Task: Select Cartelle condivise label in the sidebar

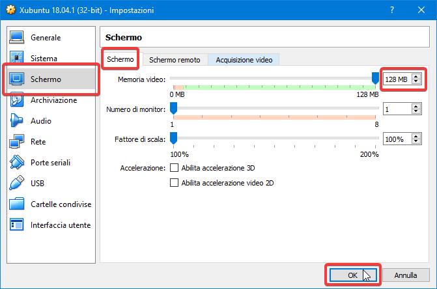Action: (61, 204)
